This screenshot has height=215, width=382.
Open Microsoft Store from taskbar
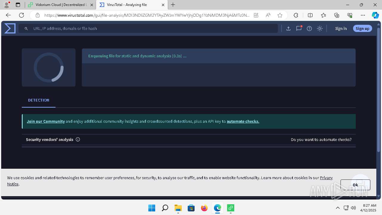[191, 208]
